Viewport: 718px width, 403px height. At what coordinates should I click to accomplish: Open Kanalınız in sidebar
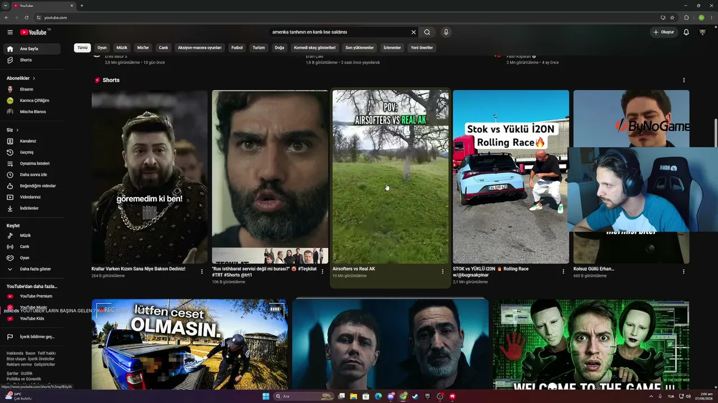[33, 141]
